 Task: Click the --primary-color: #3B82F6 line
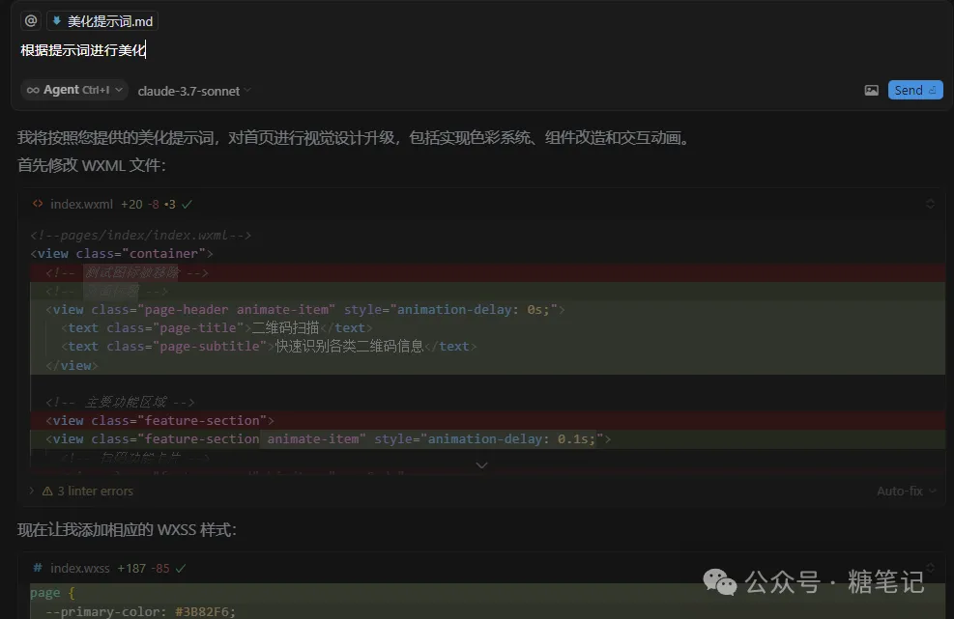(x=140, y=611)
